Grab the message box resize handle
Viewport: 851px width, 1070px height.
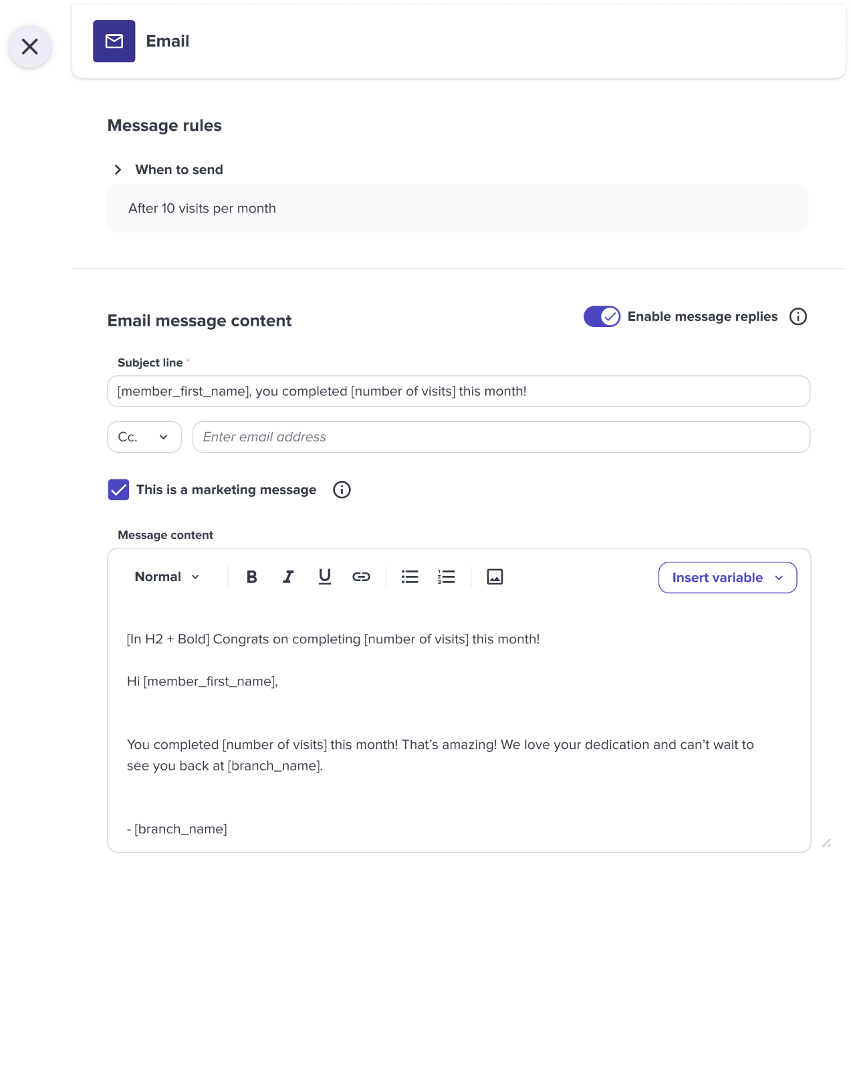826,843
